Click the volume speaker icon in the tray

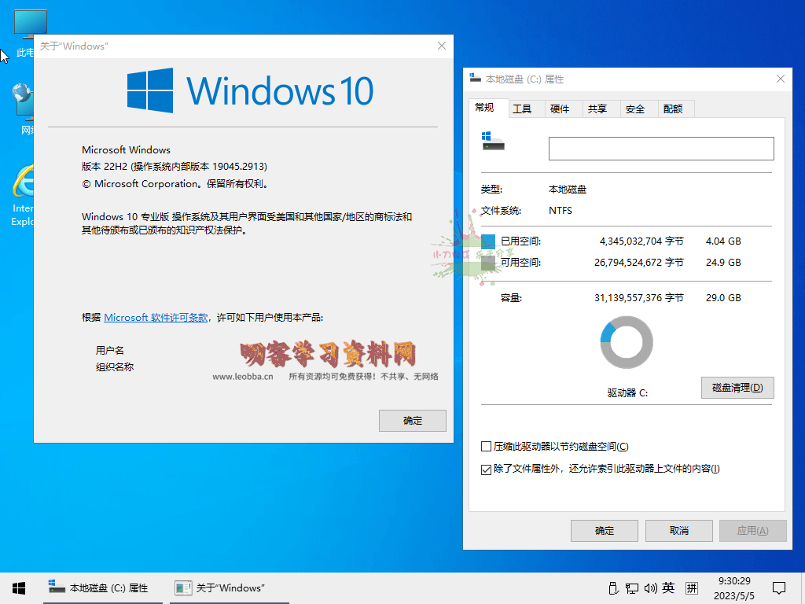tap(650, 587)
